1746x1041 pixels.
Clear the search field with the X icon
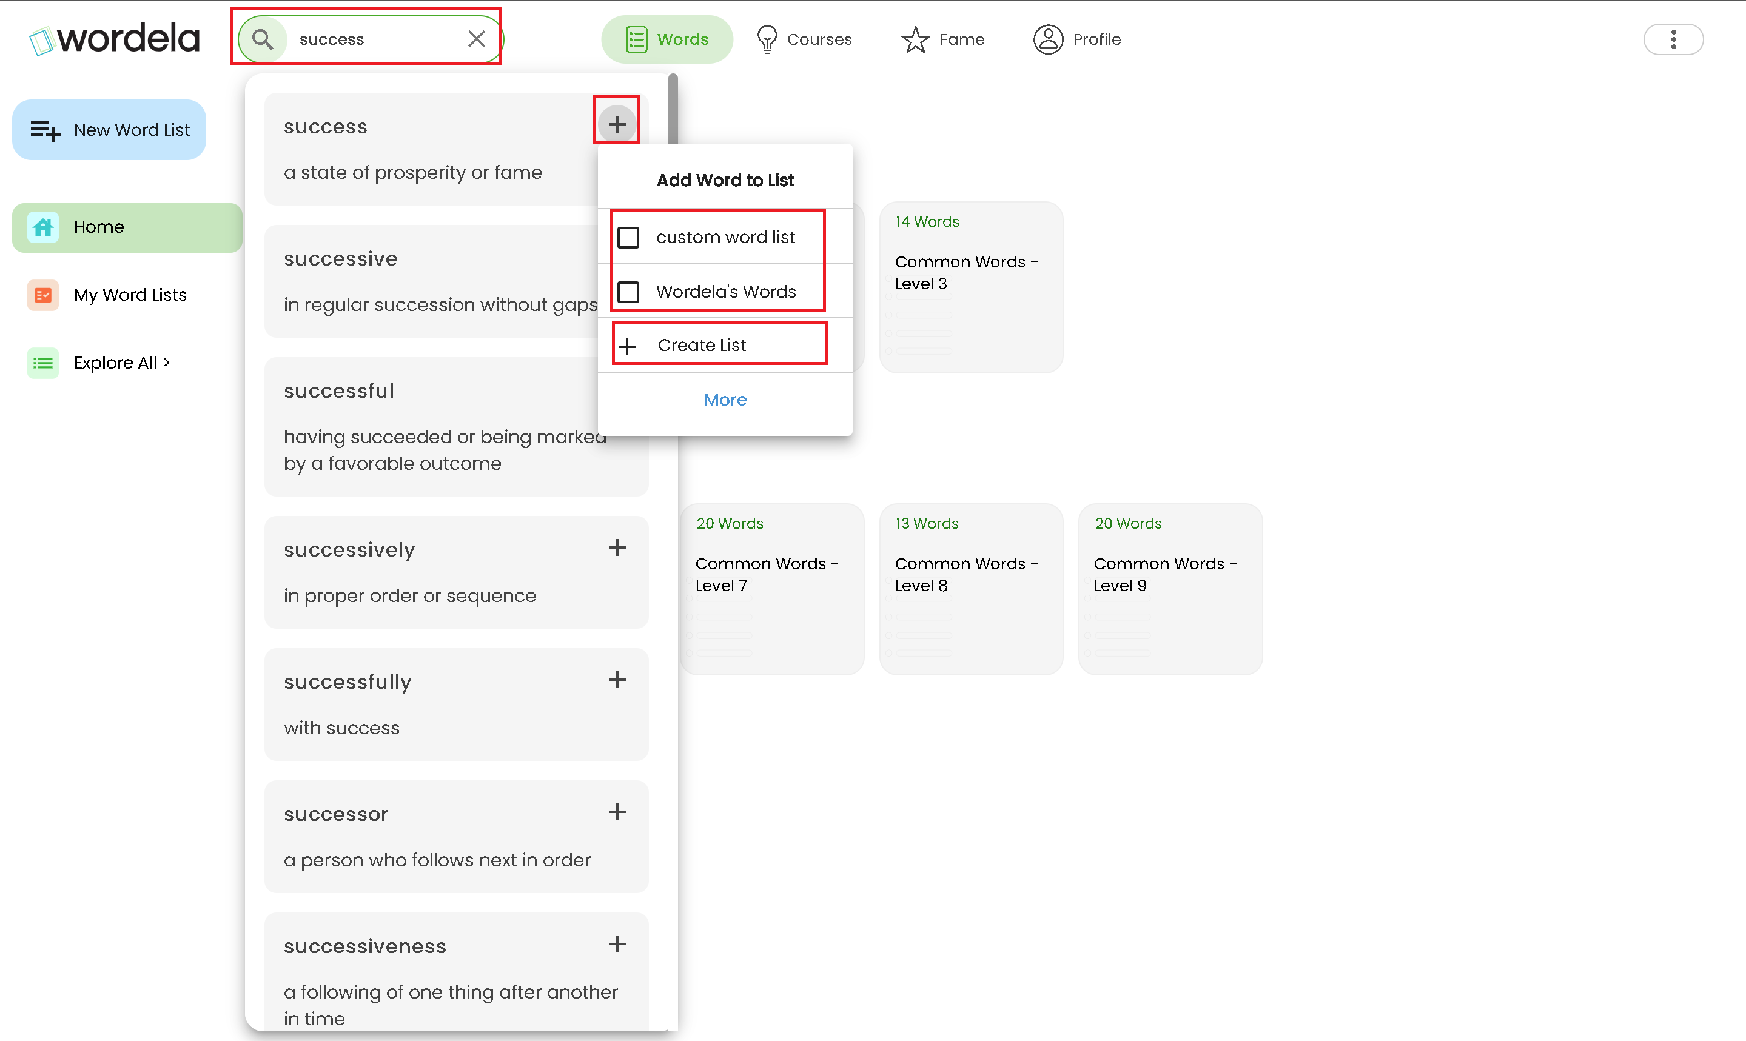tap(476, 39)
